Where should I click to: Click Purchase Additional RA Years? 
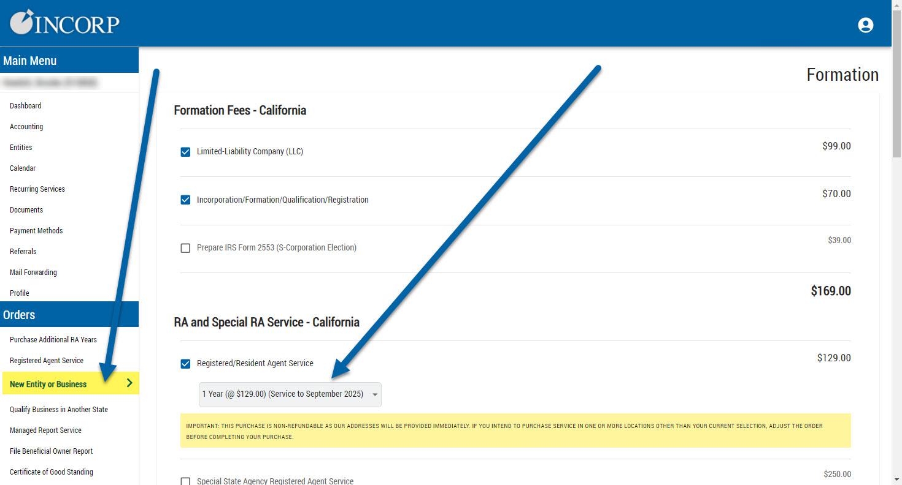(53, 340)
